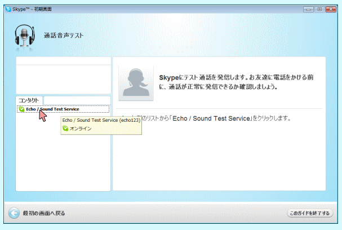This screenshot has width=342, height=230.
Task: Click the instruction text mentioning Echo / Sound Test Service
Action: coord(216,118)
